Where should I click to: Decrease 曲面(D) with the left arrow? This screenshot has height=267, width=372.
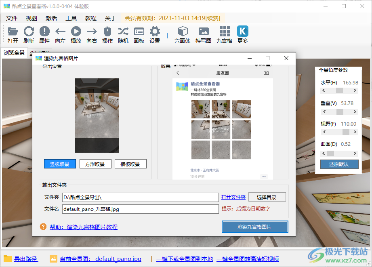tap(324, 153)
